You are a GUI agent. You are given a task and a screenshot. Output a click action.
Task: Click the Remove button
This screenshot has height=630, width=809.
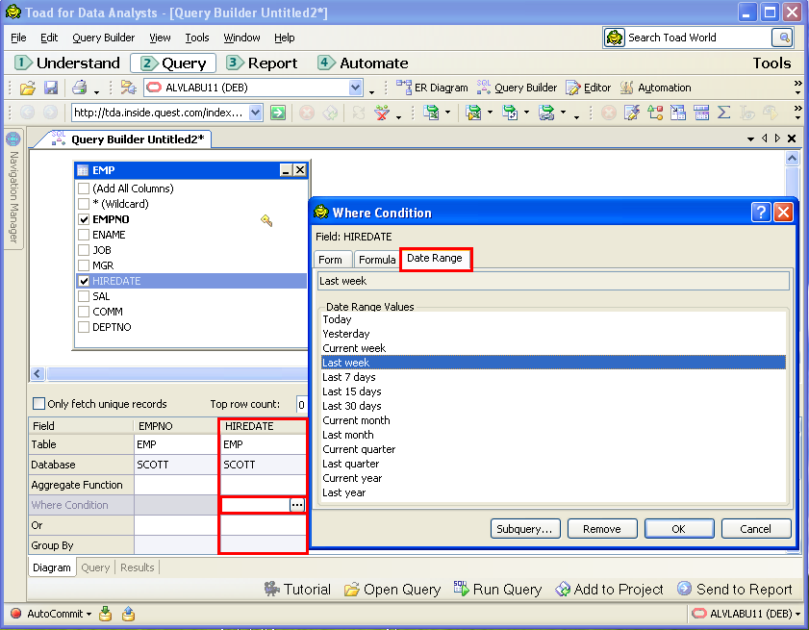click(x=602, y=529)
